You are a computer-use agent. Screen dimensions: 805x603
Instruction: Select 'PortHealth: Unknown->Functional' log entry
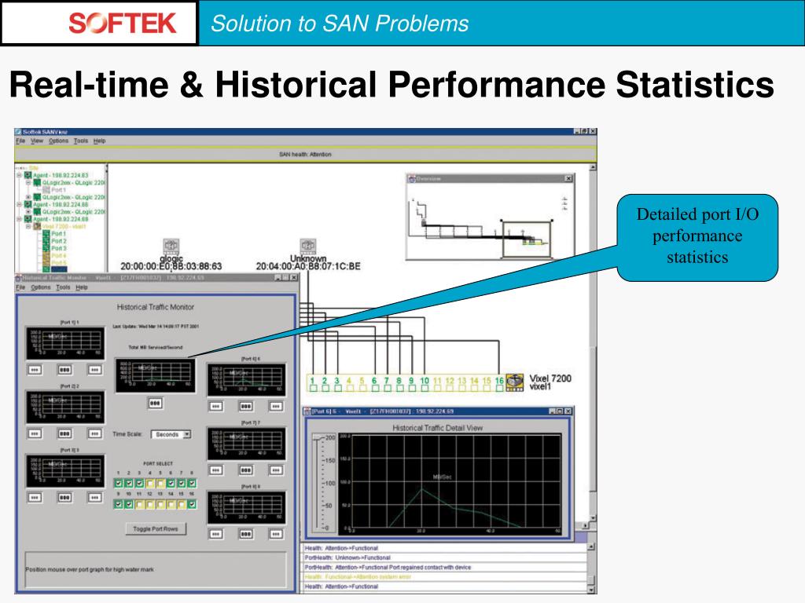click(x=347, y=557)
